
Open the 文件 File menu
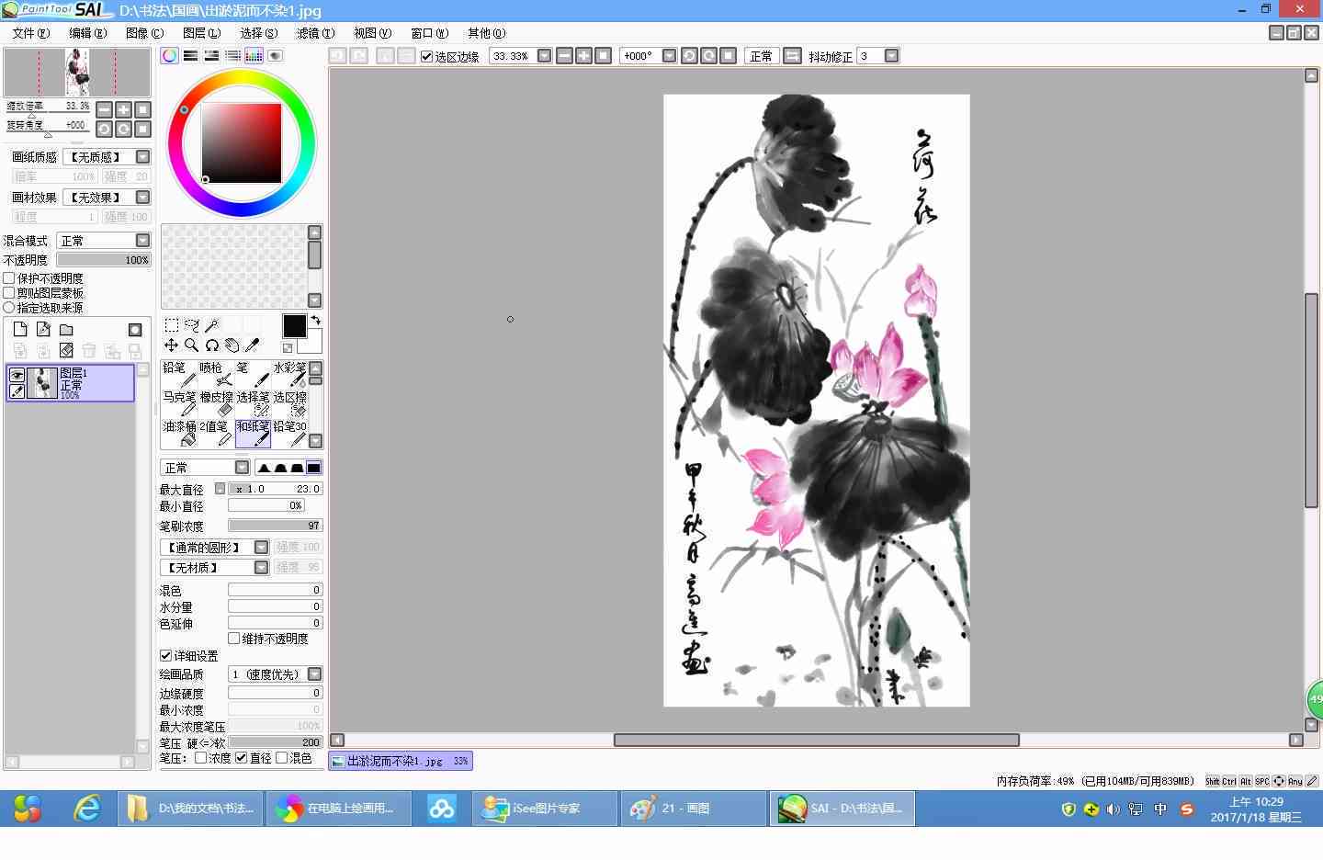coord(31,33)
